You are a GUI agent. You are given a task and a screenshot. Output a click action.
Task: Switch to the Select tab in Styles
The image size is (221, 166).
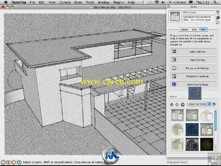click(184, 29)
